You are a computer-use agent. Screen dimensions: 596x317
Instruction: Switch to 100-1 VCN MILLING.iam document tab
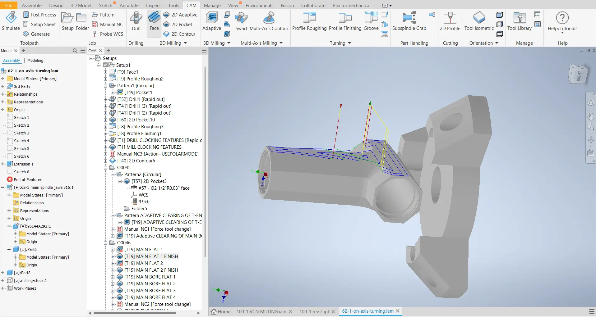click(261, 311)
